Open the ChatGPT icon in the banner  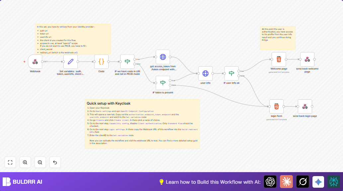270,182
